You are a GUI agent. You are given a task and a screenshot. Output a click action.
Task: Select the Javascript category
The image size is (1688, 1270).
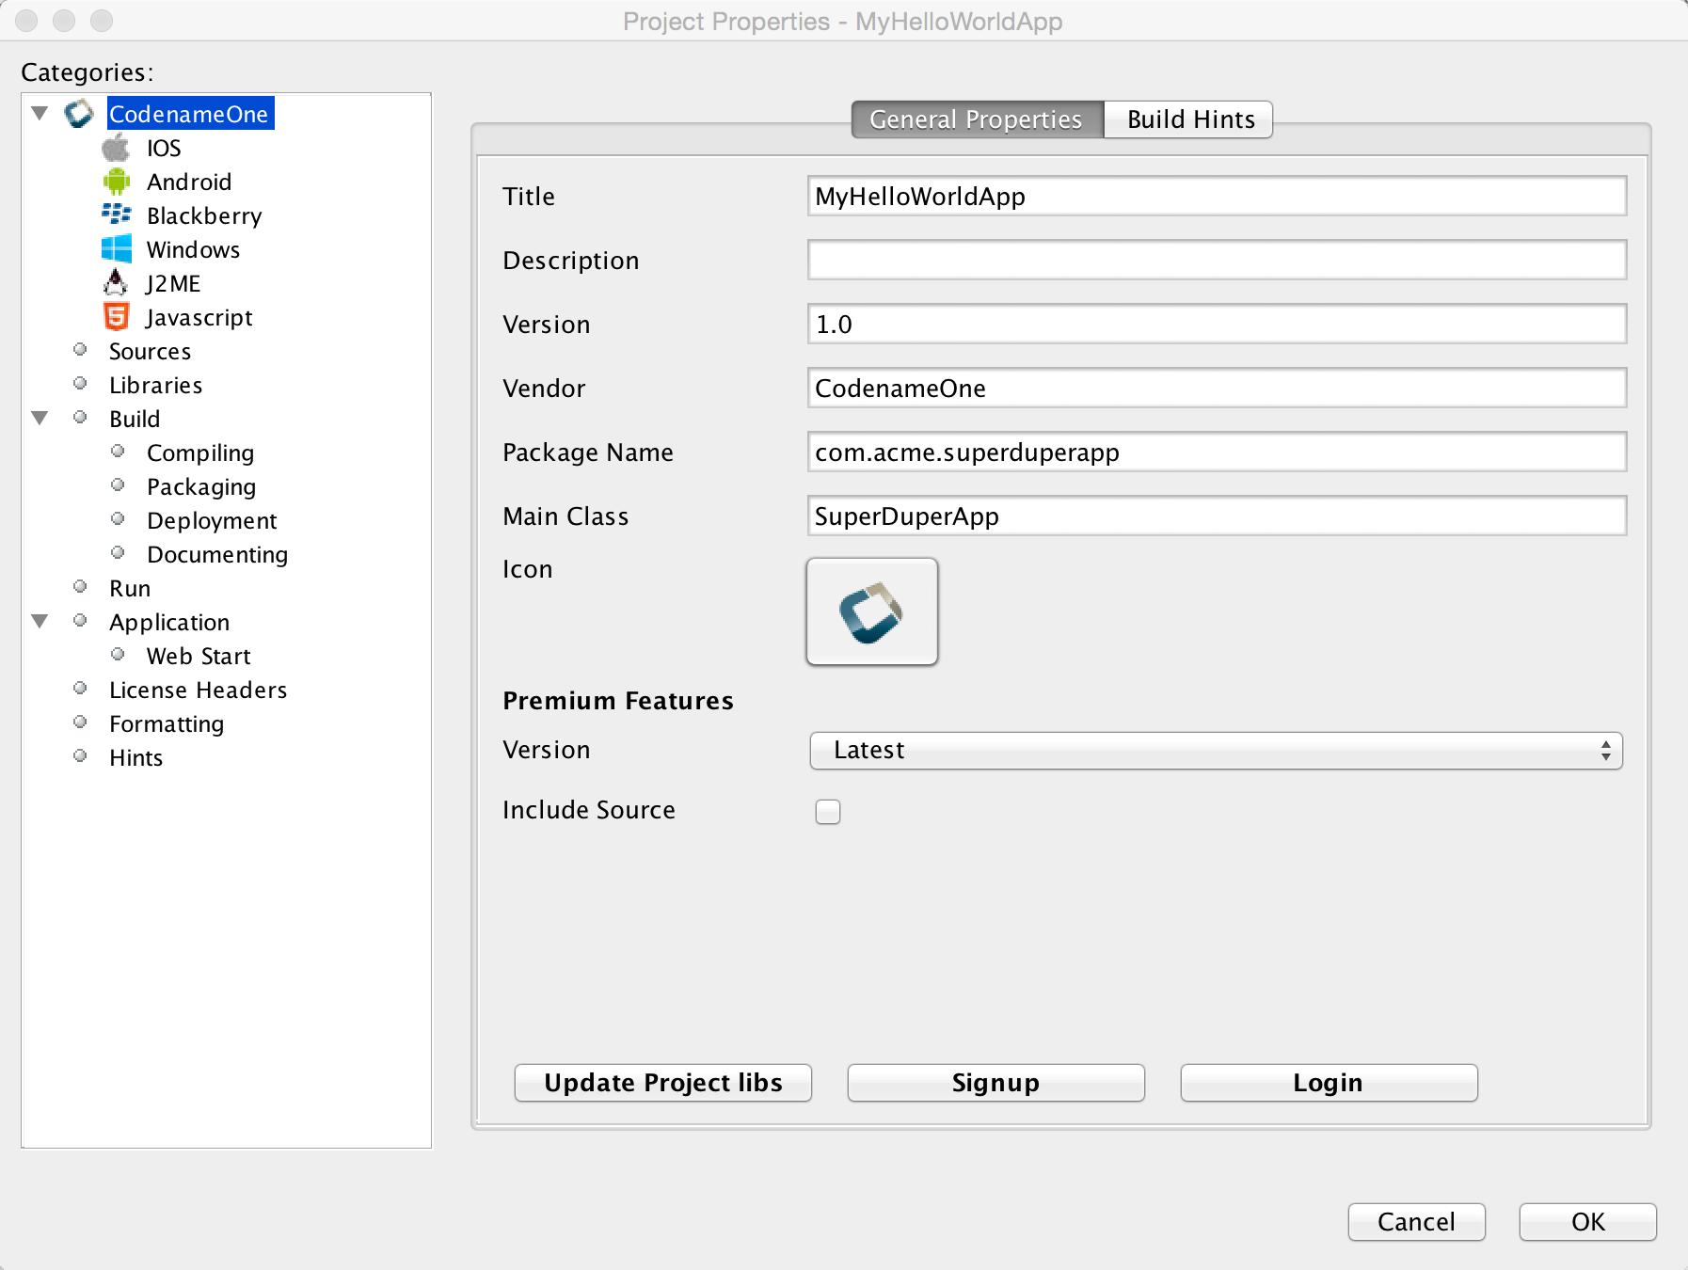(x=199, y=317)
